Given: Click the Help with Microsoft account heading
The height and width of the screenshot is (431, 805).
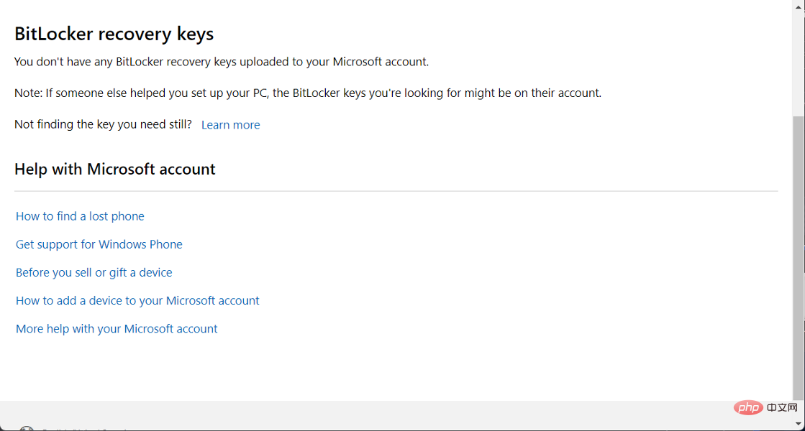Looking at the screenshot, I should point(115,169).
